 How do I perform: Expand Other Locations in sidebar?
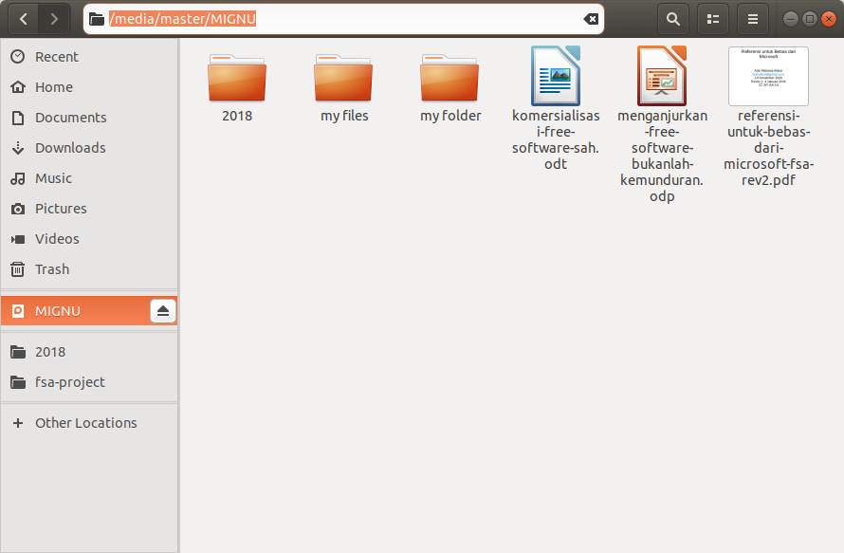[x=85, y=422]
